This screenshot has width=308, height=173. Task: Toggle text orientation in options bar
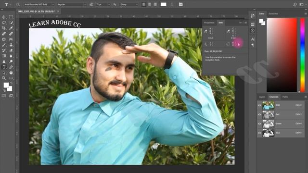pyautogui.click(x=18, y=4)
